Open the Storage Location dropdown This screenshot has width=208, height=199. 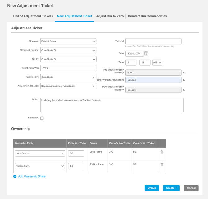click(68, 50)
